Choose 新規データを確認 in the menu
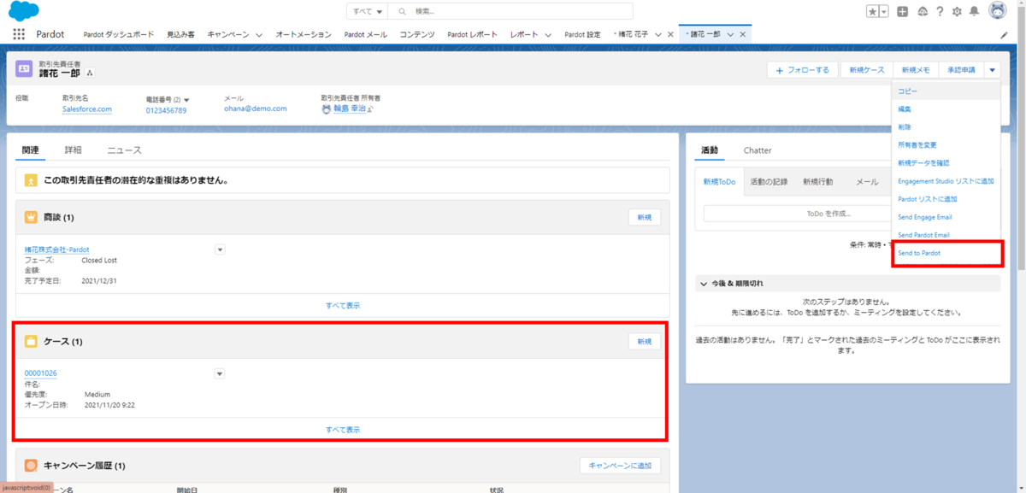The width and height of the screenshot is (1026, 493). (x=945, y=162)
